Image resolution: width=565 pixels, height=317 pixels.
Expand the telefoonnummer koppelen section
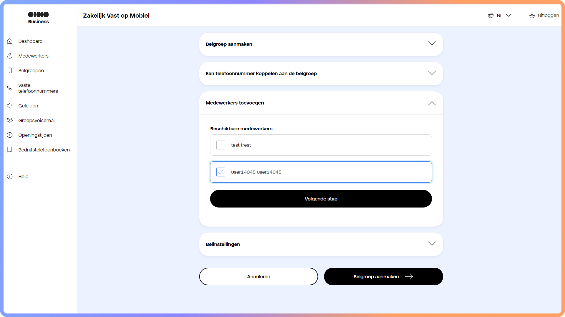[x=432, y=73]
